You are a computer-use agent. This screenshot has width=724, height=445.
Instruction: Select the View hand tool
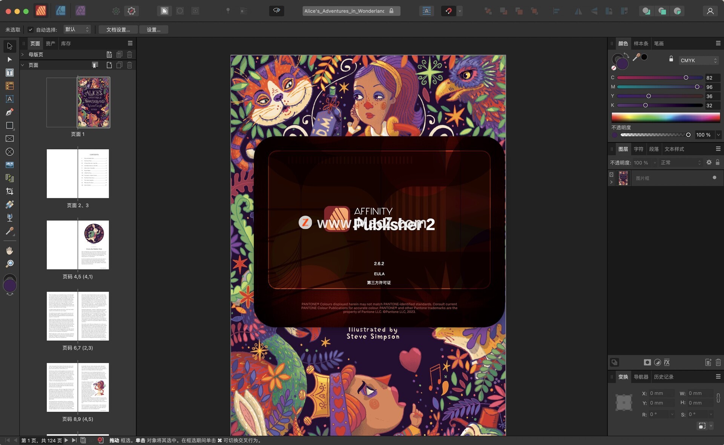pos(10,250)
